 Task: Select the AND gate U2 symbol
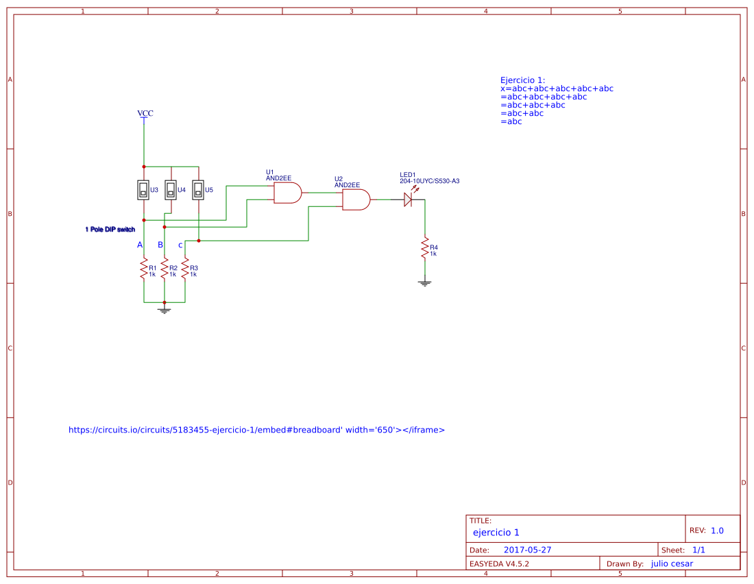pos(355,201)
